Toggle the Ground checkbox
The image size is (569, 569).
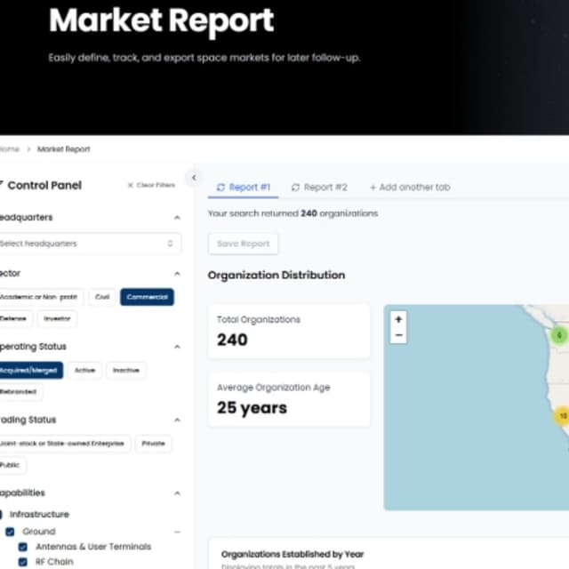(10, 532)
